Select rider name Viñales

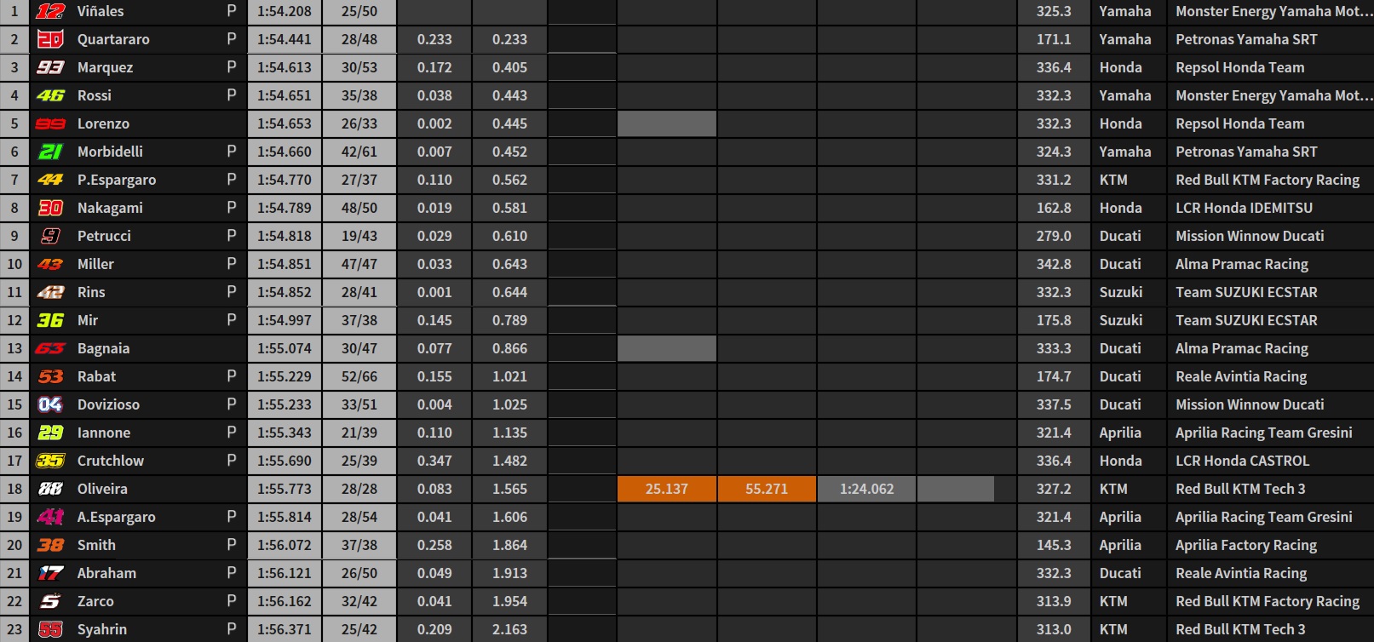click(x=101, y=11)
